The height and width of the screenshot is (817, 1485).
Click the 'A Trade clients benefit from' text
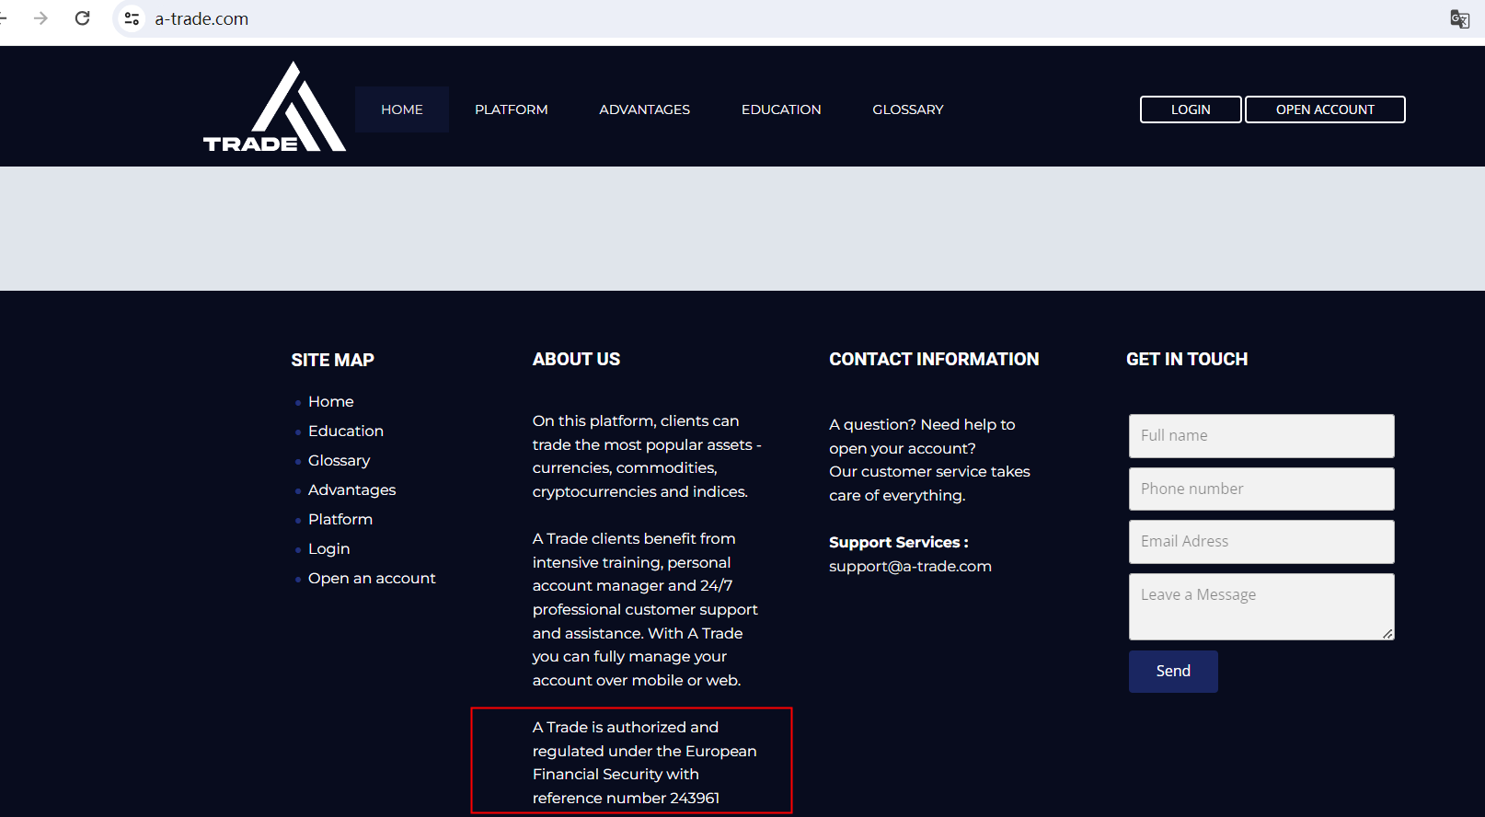(634, 539)
